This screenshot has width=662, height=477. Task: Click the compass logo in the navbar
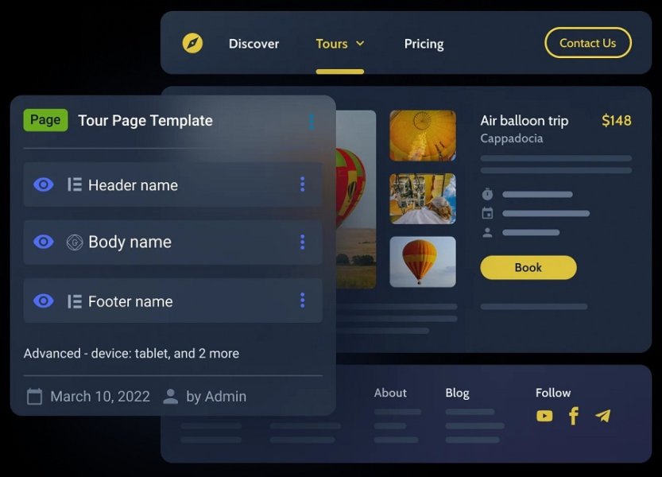pyautogui.click(x=192, y=43)
